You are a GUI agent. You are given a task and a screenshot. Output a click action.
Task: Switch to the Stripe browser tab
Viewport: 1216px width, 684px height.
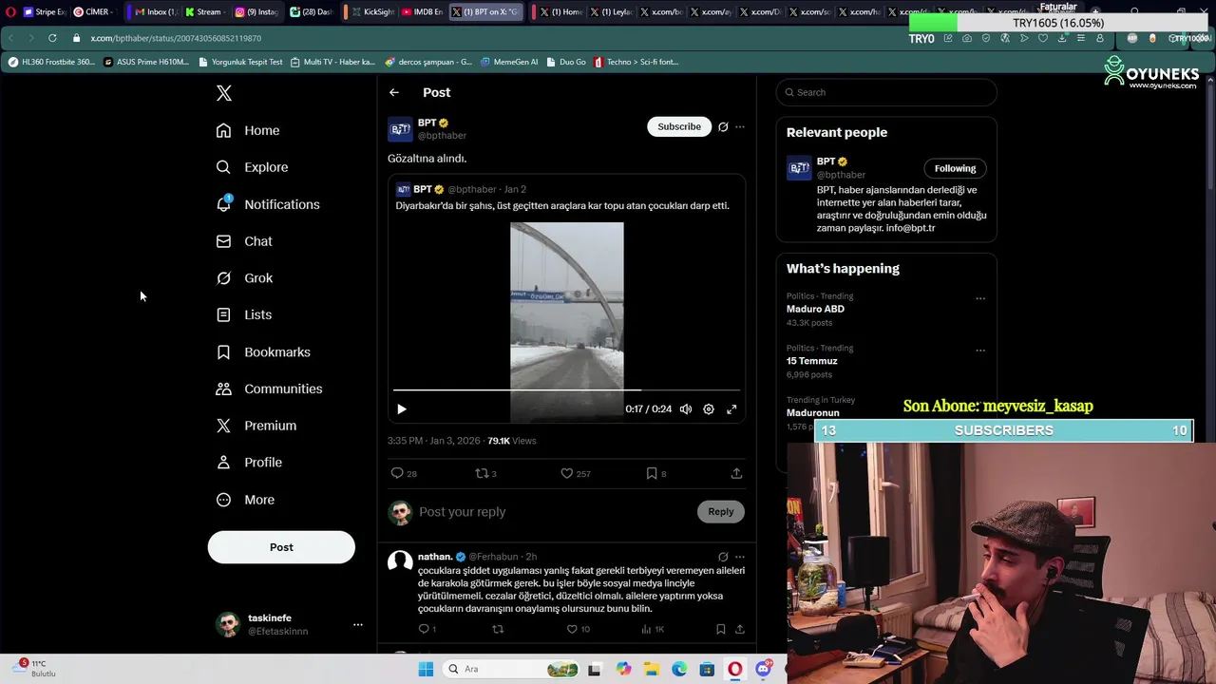tap(44, 12)
